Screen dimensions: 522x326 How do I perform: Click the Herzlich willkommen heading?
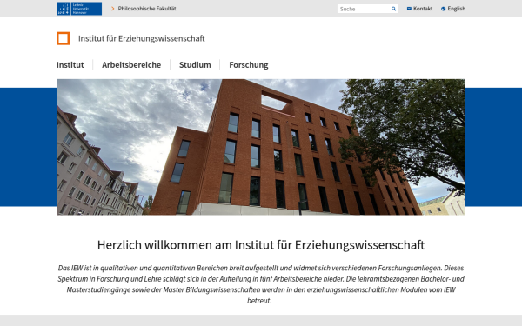point(261,245)
